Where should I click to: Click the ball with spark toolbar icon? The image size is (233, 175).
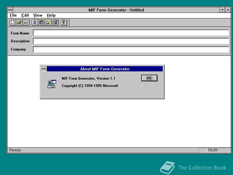(48, 22)
